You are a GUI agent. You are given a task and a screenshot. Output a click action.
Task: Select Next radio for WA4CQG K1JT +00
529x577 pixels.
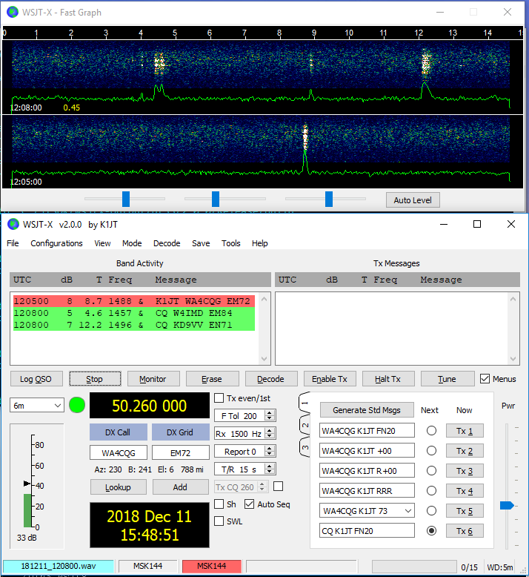click(x=432, y=451)
